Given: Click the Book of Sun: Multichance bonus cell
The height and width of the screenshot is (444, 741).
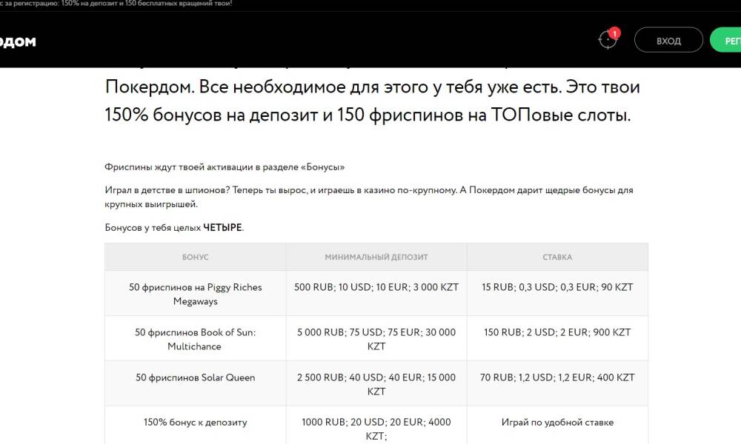Looking at the screenshot, I should [x=195, y=339].
